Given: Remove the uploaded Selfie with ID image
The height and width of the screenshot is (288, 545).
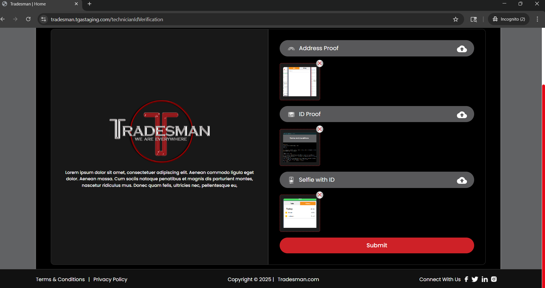Looking at the screenshot, I should click(320, 195).
